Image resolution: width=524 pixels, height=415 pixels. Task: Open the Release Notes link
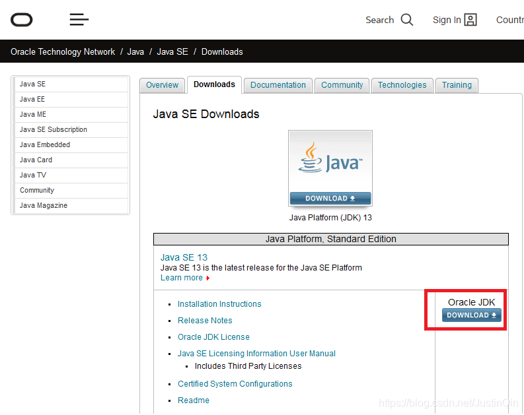point(205,320)
